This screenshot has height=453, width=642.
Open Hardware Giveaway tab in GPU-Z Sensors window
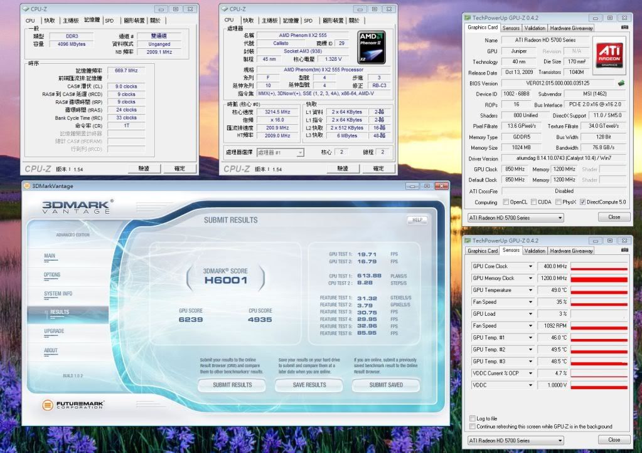(571, 251)
